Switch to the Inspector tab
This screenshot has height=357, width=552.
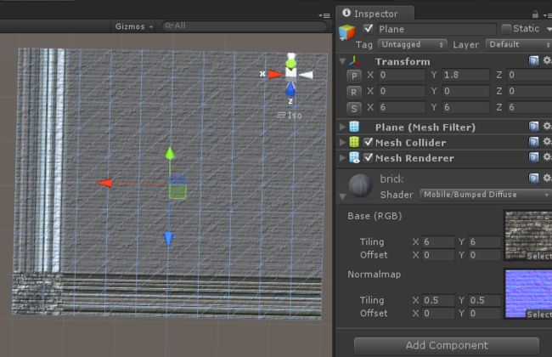[375, 14]
